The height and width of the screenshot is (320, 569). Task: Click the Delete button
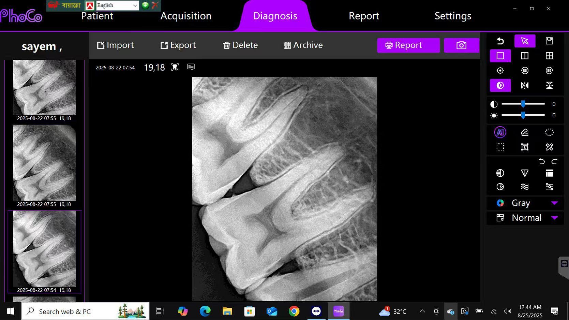[x=240, y=45]
